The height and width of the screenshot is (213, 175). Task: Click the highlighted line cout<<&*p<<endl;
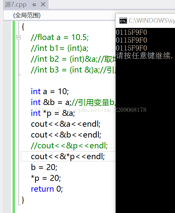coord(68,157)
